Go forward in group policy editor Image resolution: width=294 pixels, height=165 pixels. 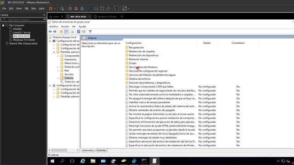point(55,32)
